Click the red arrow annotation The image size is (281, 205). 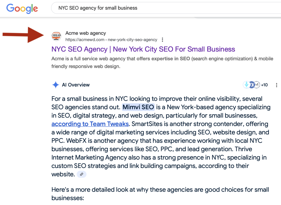coord(23,35)
